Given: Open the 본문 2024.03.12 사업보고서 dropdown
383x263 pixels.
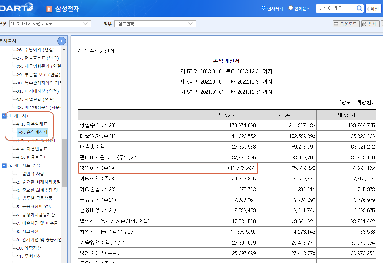Looking at the screenshot, I should [50, 24].
